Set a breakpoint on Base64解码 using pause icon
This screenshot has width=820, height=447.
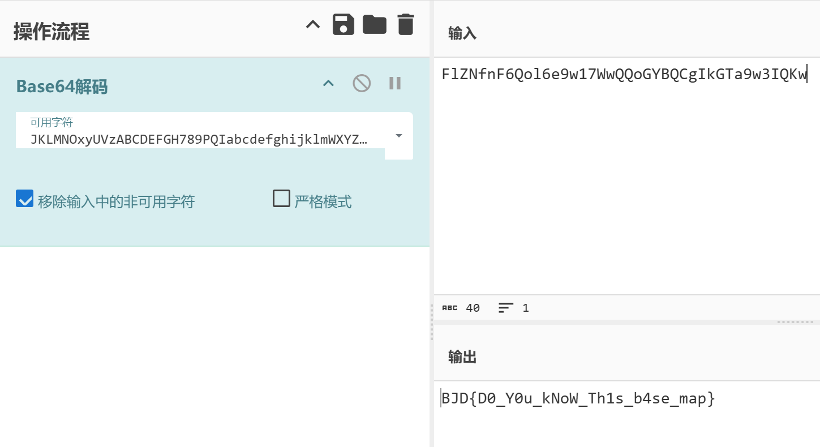pyautogui.click(x=394, y=83)
